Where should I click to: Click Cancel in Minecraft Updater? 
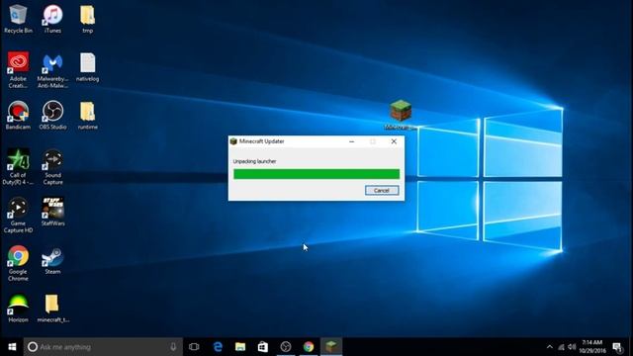[x=382, y=191]
